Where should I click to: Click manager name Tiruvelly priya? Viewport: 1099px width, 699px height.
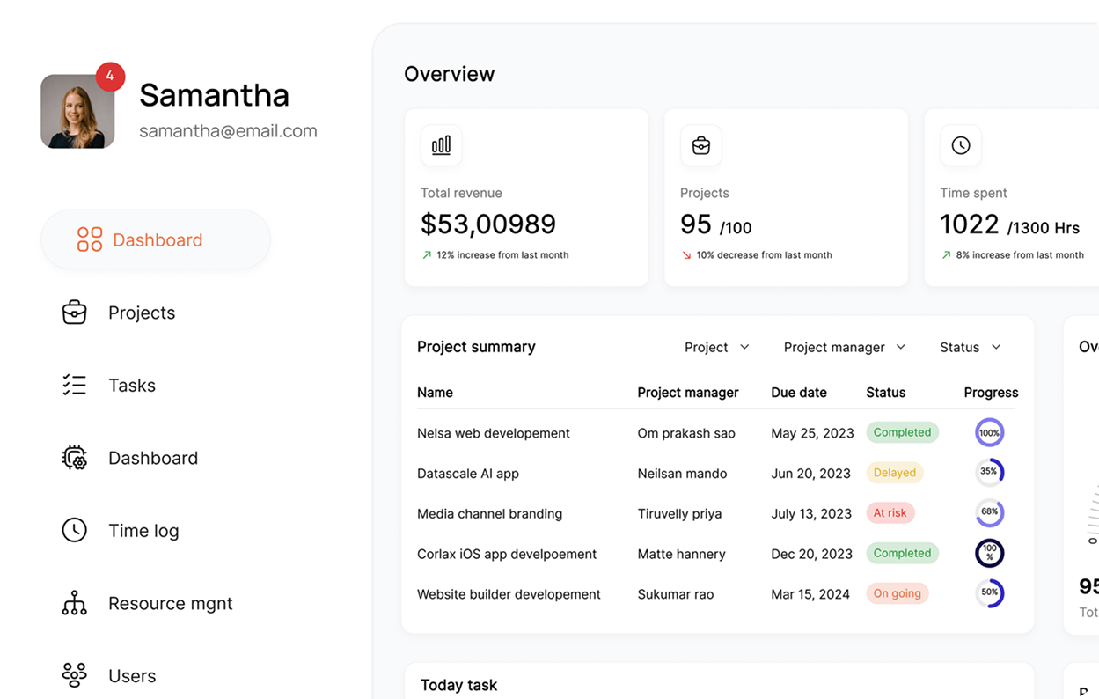coord(679,513)
